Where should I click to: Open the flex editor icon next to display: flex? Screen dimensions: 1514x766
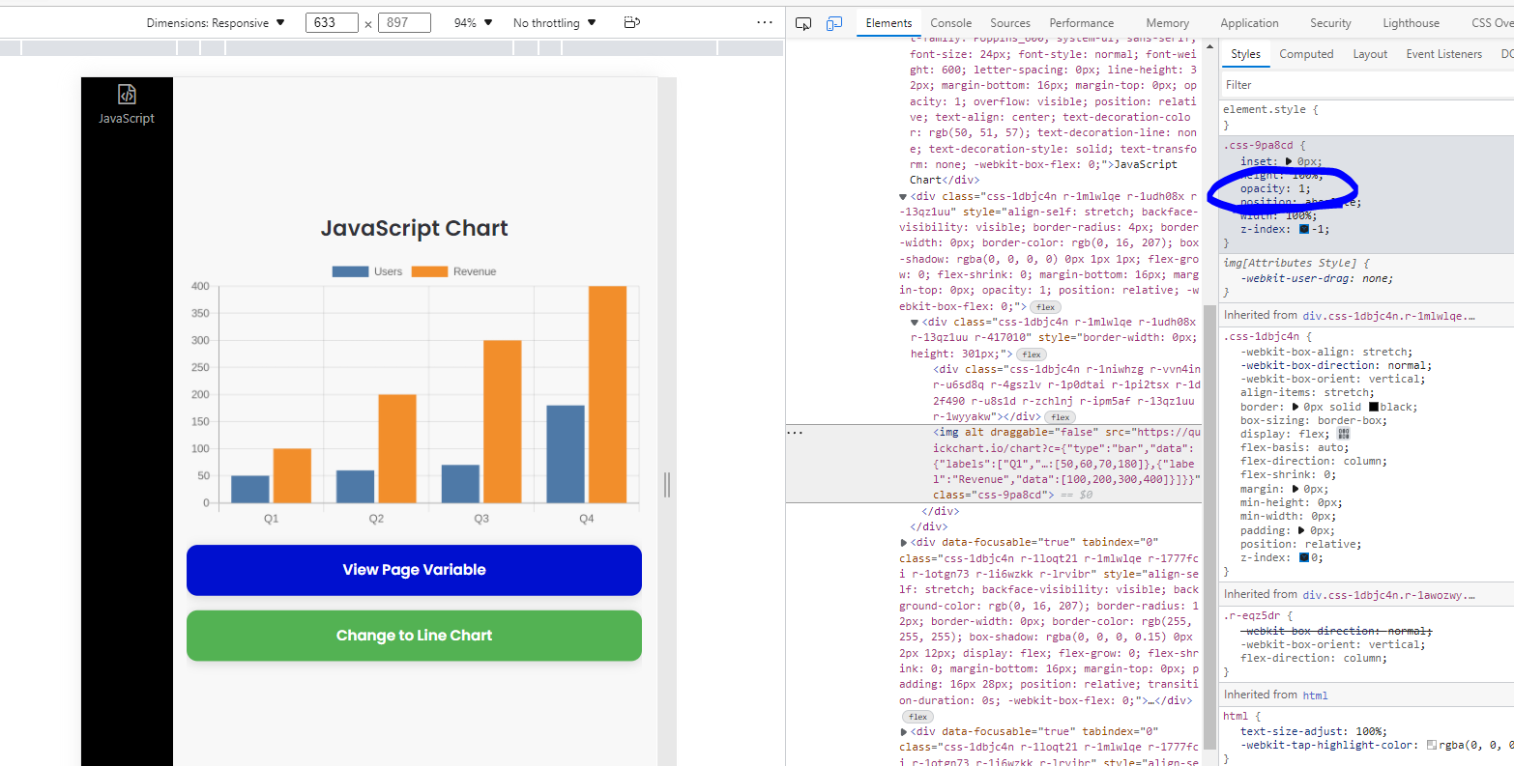click(1344, 434)
